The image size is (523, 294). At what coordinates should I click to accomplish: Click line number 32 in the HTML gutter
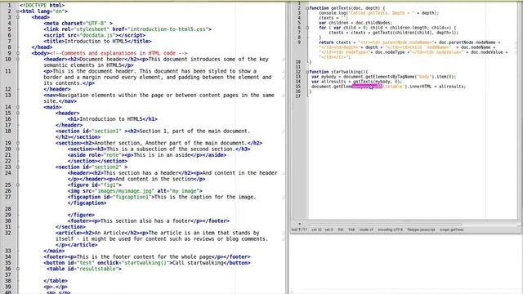pyautogui.click(x=7, y=234)
